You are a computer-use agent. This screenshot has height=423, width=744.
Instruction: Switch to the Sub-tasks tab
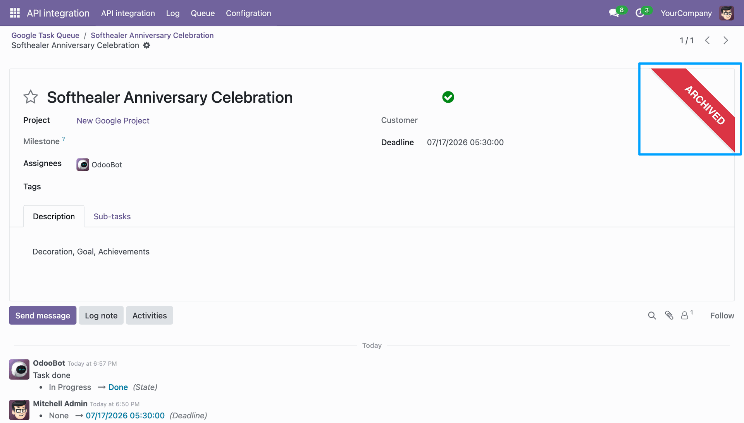pyautogui.click(x=112, y=217)
